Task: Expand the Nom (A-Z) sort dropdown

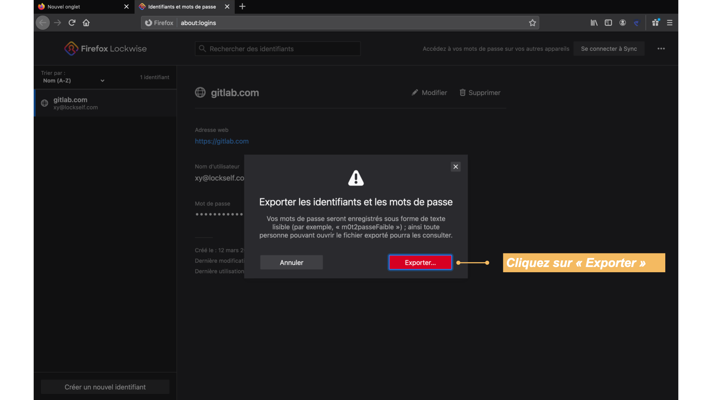Action: (x=73, y=80)
